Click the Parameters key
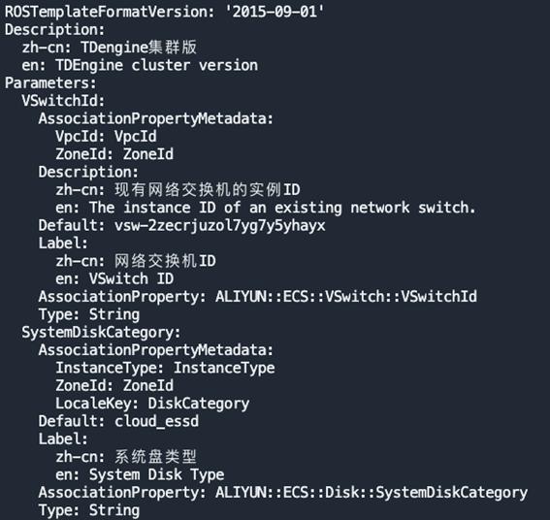Image resolution: width=550 pixels, height=520 pixels. point(50,83)
